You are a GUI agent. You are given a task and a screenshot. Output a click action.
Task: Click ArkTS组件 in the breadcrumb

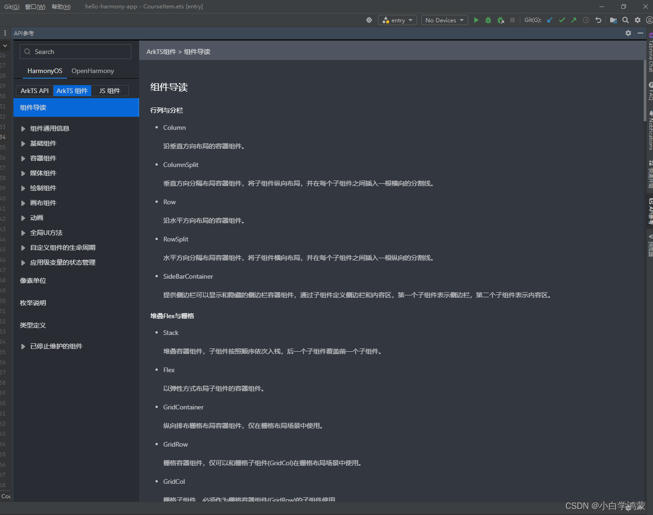[x=161, y=52]
